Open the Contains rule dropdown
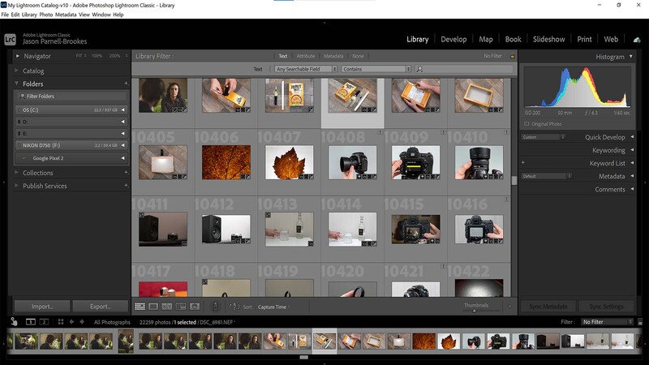 376,69
